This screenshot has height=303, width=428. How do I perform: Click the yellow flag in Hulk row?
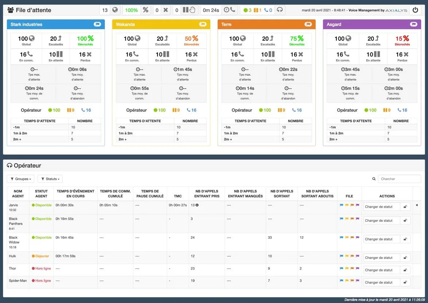[347, 256]
